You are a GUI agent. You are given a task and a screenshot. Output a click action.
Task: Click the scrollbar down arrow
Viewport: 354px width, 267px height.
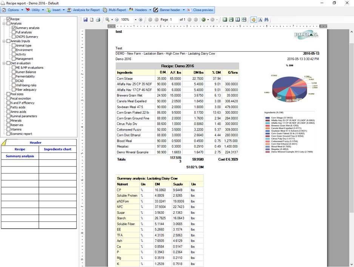coord(351,264)
